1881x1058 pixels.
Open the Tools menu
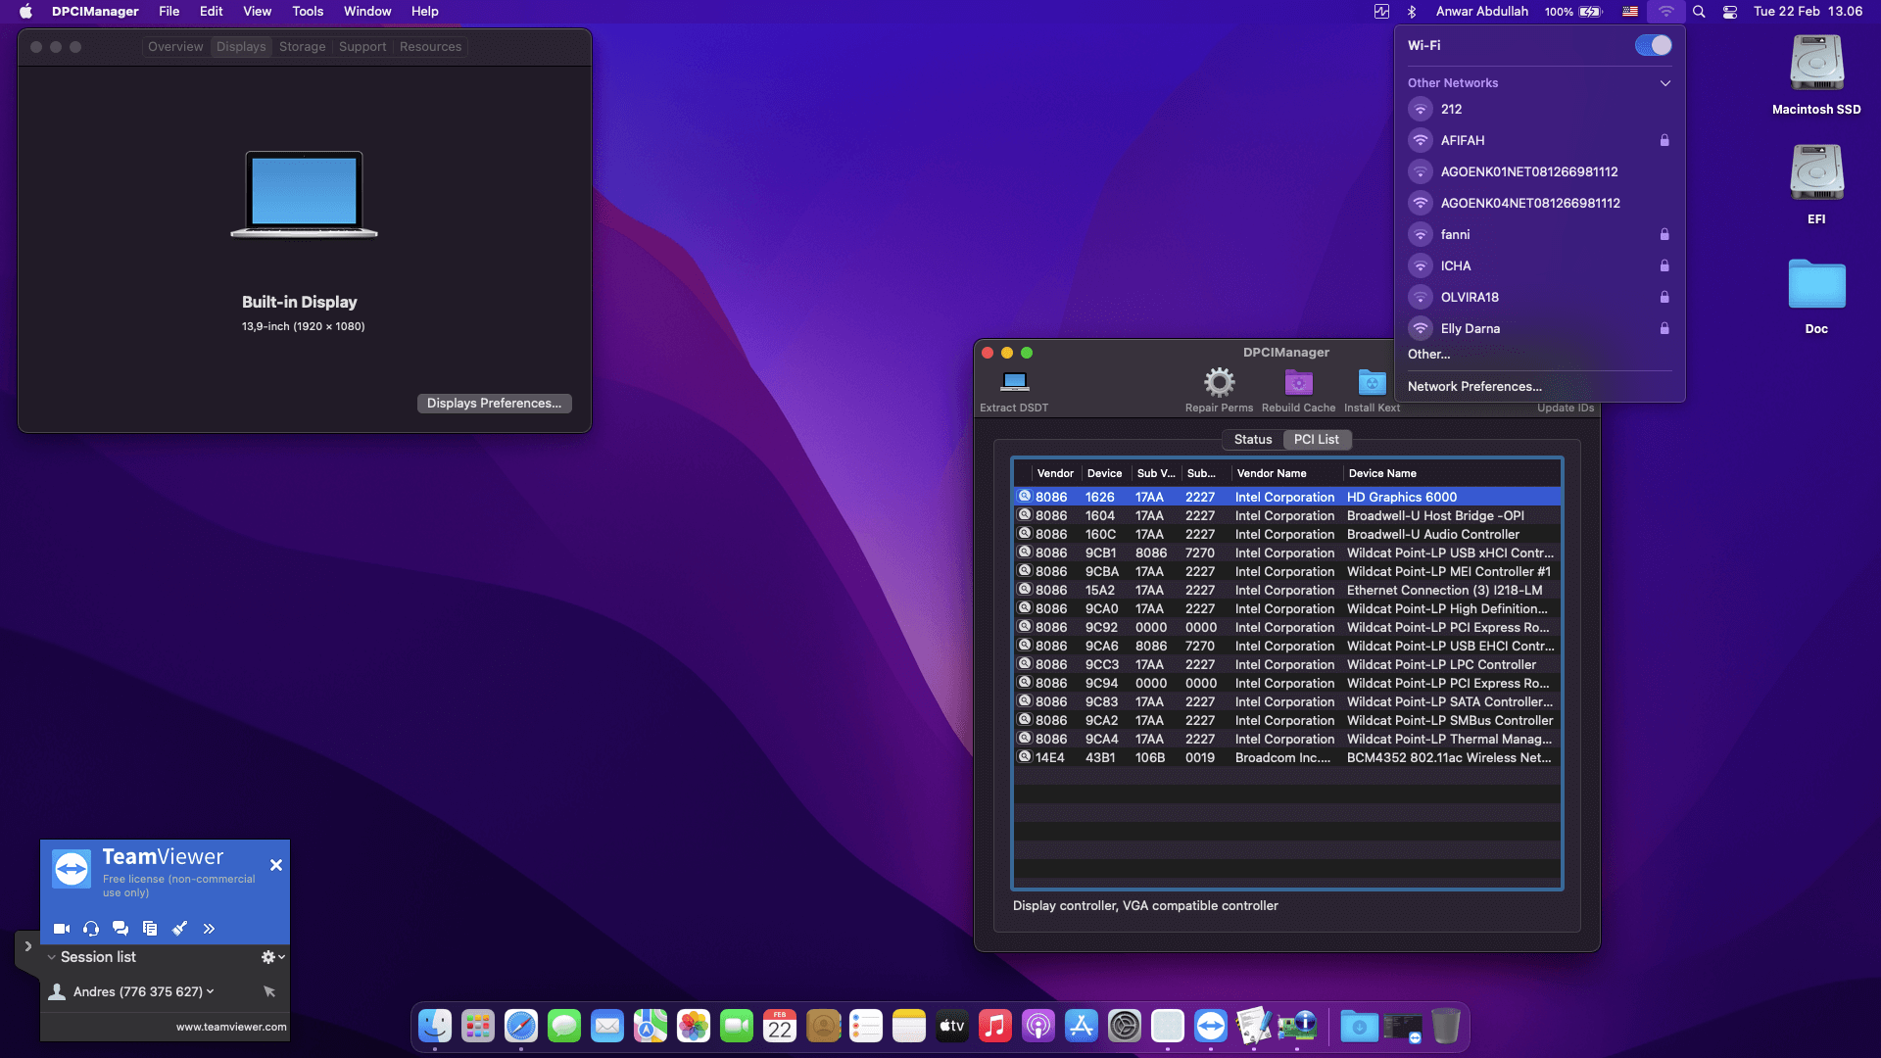click(x=308, y=12)
